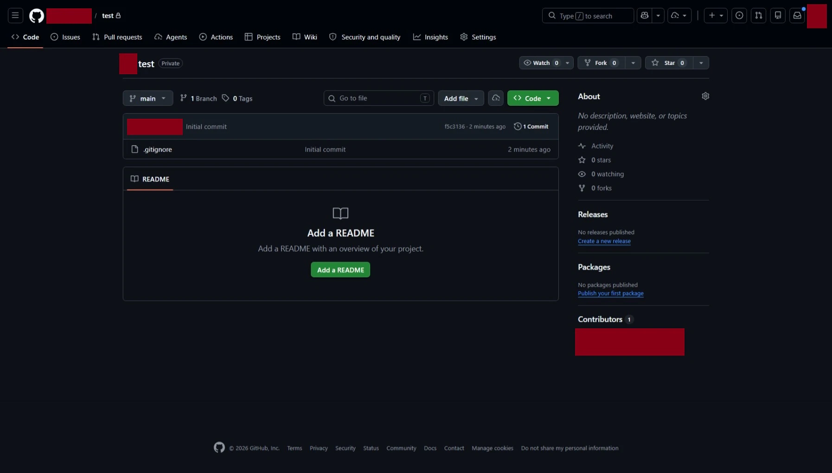The image size is (832, 473).
Task: Open notifications inbox
Action: 797,16
